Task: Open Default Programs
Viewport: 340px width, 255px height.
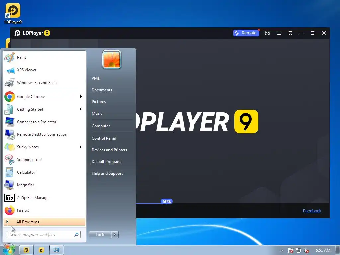Action: tap(107, 162)
